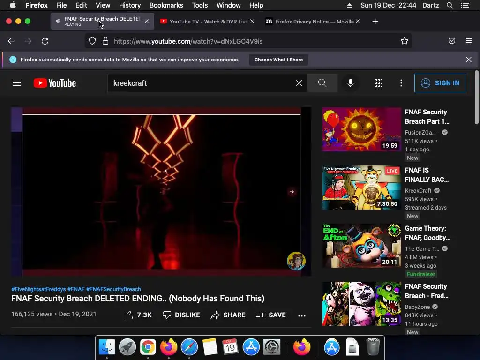480x360 pixels.
Task: Click inside the YouTube search field
Action: pos(202,83)
